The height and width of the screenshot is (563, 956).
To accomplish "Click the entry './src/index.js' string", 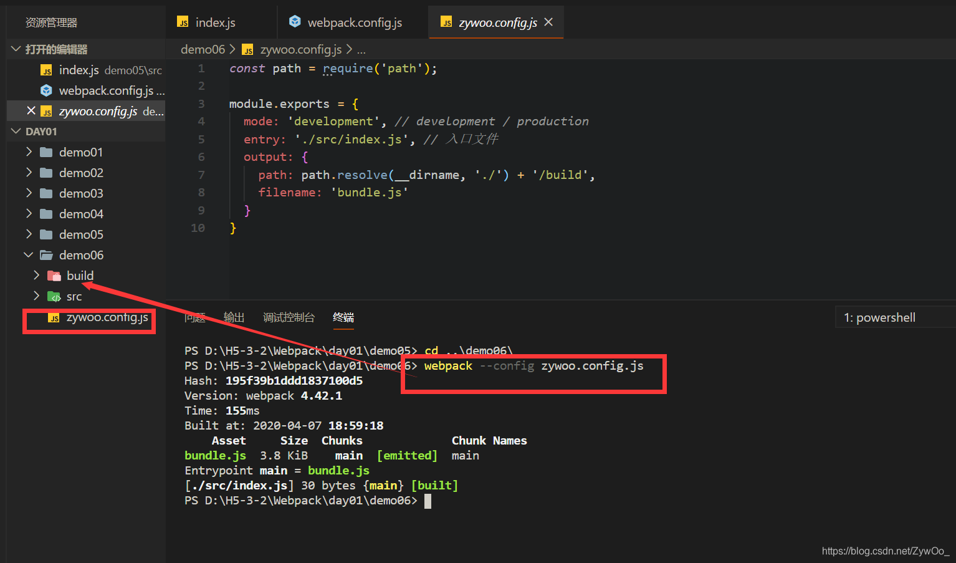I will click(351, 139).
